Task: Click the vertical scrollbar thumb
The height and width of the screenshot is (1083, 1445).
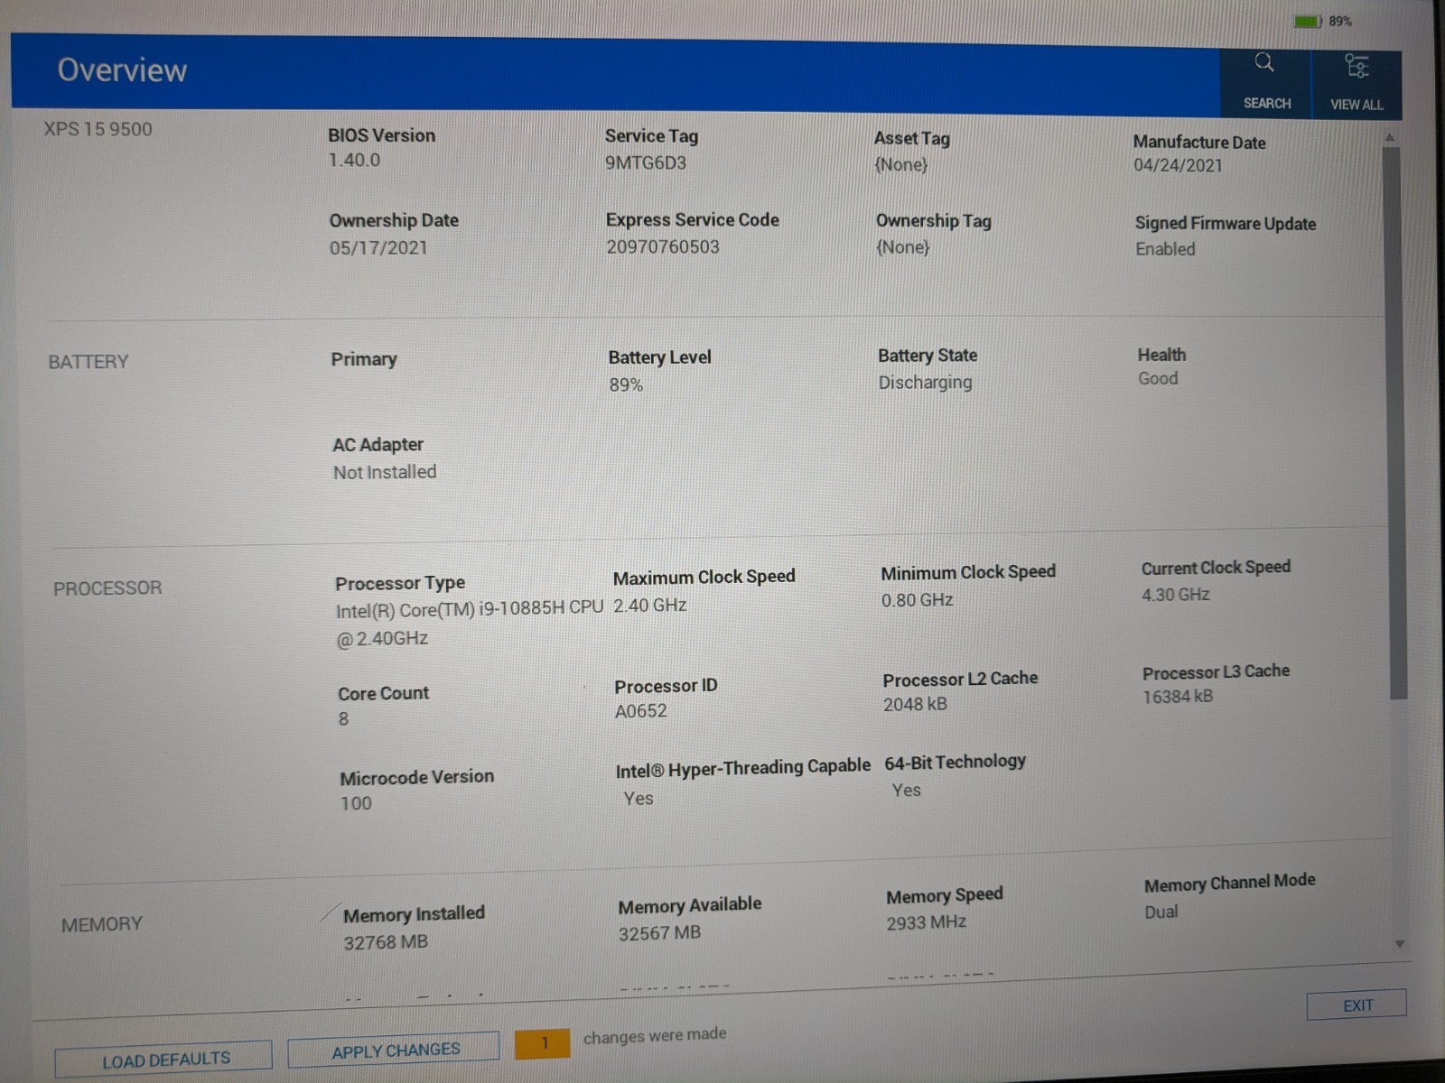Action: (x=1394, y=422)
